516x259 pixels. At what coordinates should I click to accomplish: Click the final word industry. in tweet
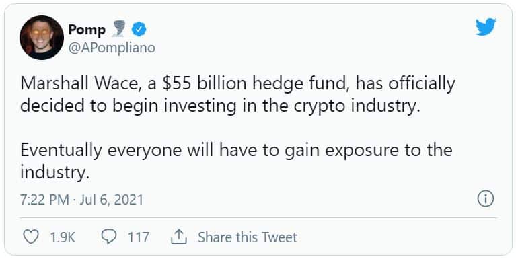point(54,172)
